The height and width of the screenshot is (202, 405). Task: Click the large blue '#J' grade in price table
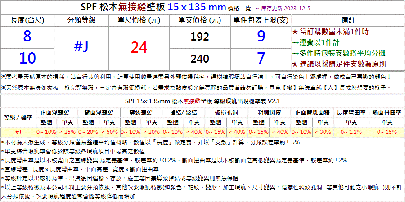[x=81, y=47]
